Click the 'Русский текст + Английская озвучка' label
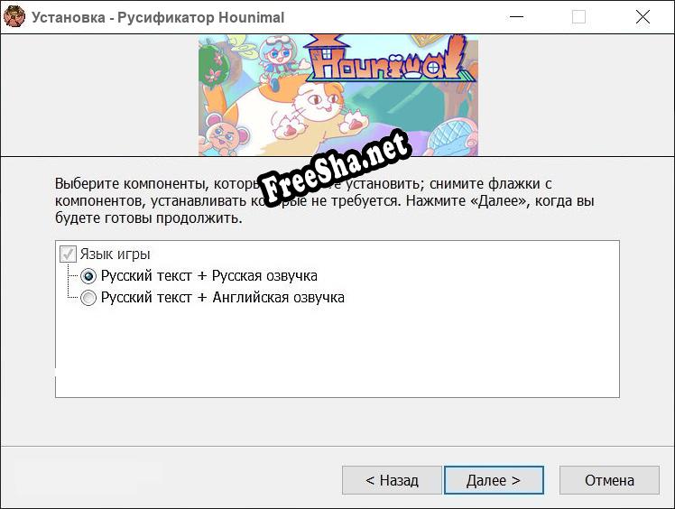 [x=223, y=297]
